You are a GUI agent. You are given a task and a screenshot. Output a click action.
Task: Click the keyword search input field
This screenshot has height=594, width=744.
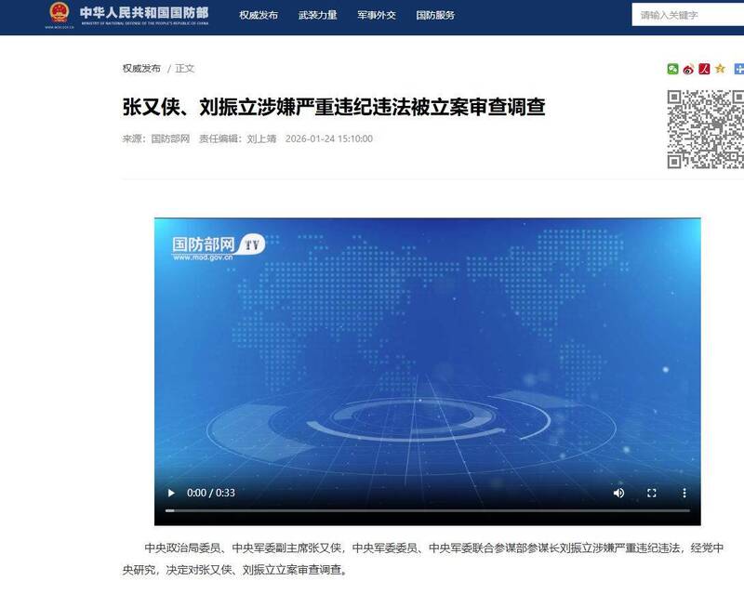(x=677, y=13)
